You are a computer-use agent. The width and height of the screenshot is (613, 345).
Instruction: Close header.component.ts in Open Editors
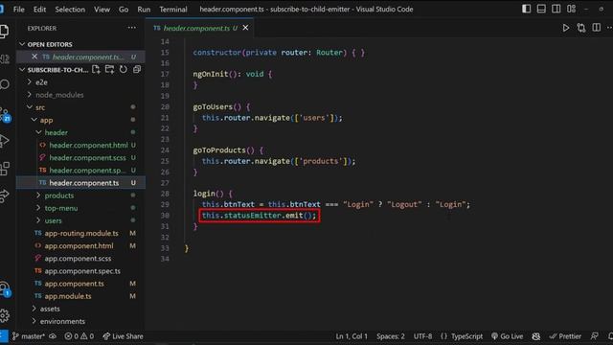[34, 57]
